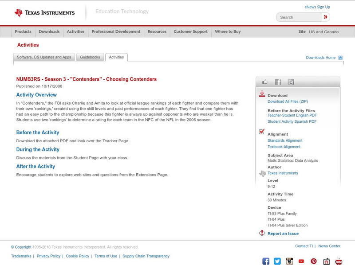Download All Files (ZIP)
Screen dimensions: 355x265
click(x=288, y=101)
